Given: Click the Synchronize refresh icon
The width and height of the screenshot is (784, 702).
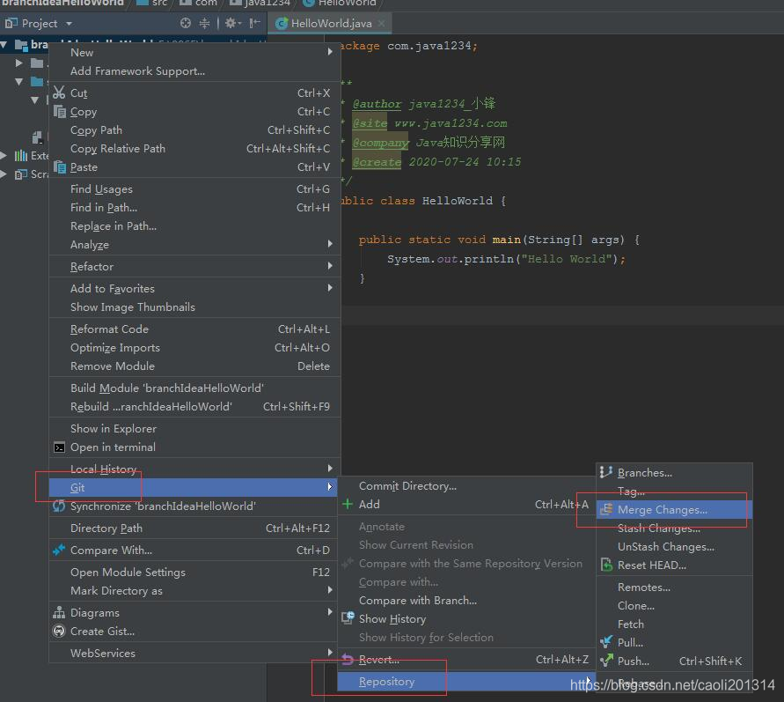Looking at the screenshot, I should (59, 506).
